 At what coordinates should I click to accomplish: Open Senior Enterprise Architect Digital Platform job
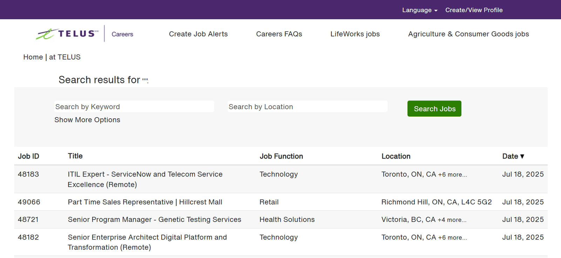coord(147,242)
